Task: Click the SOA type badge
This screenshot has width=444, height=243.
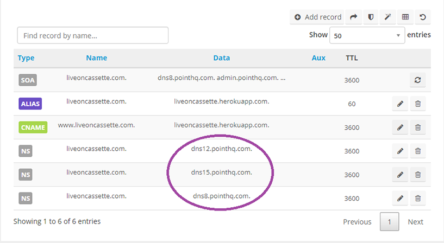Action: (x=28, y=80)
